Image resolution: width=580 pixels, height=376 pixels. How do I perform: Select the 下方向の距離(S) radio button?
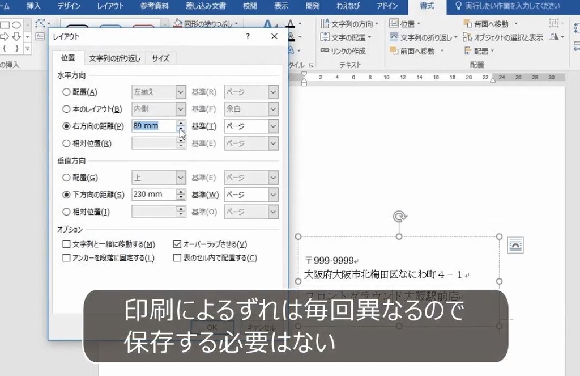click(x=66, y=195)
